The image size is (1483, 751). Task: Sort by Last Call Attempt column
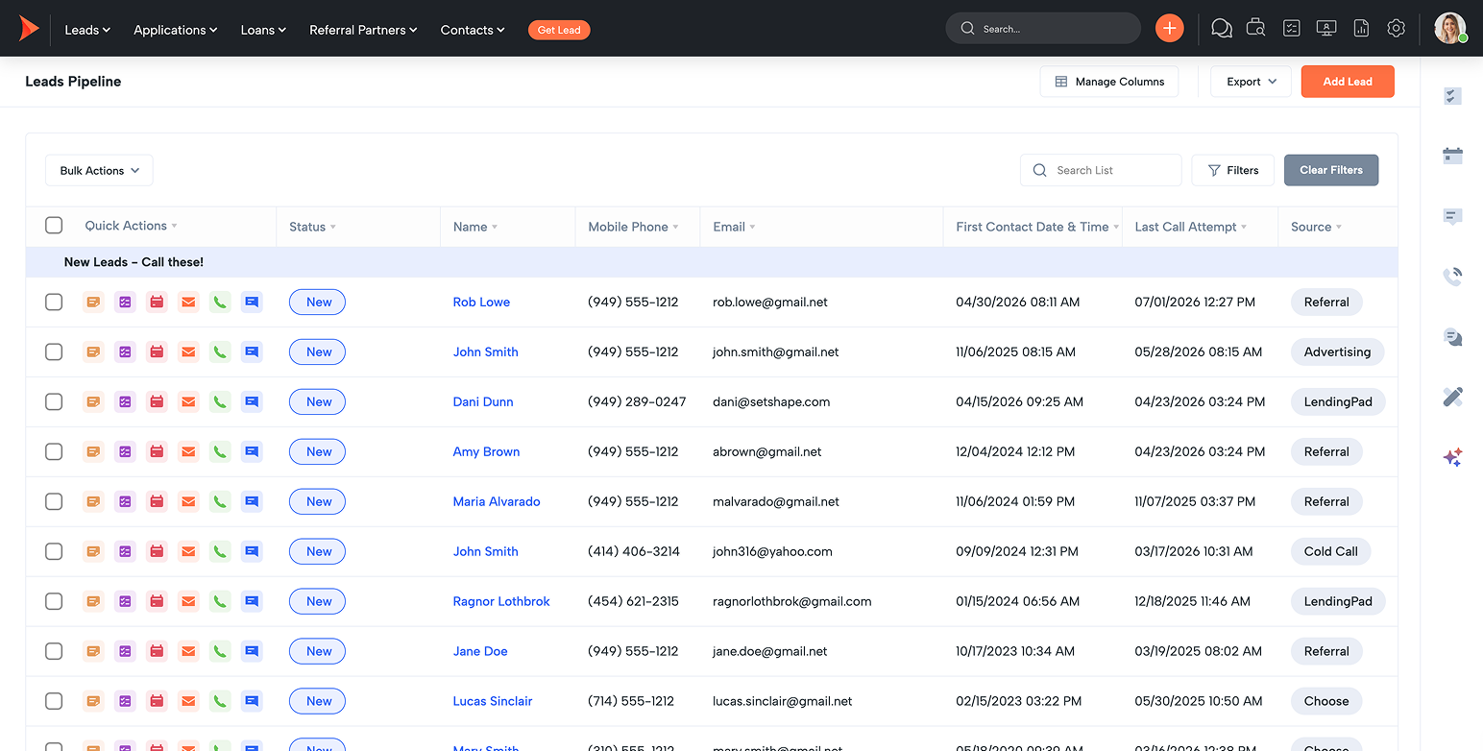(1190, 227)
